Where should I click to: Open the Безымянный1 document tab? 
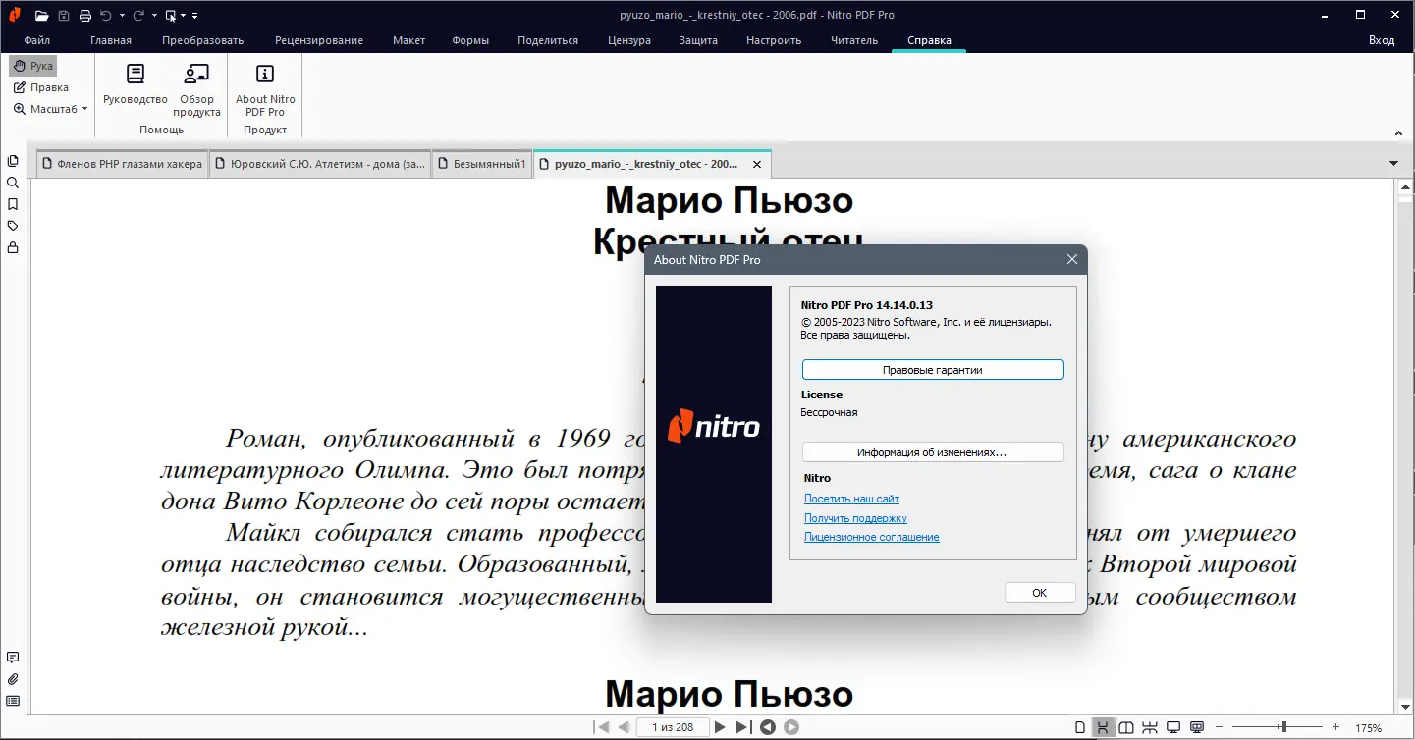pos(481,164)
